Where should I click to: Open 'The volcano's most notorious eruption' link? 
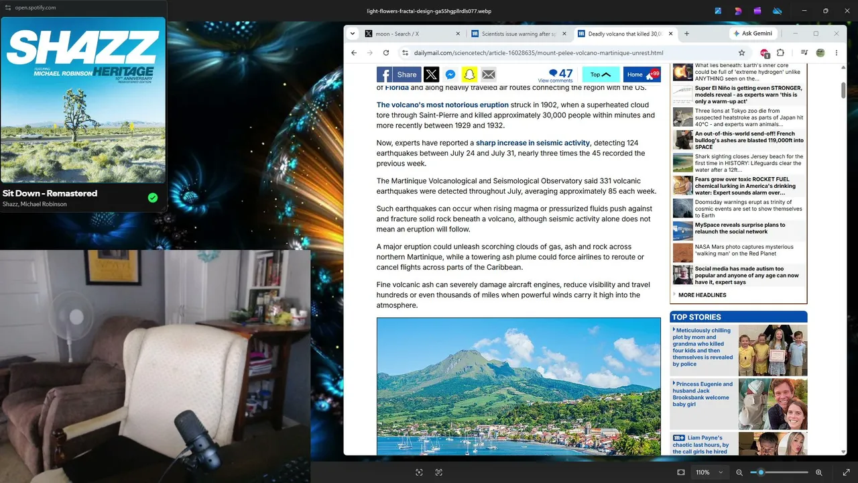pyautogui.click(x=442, y=105)
